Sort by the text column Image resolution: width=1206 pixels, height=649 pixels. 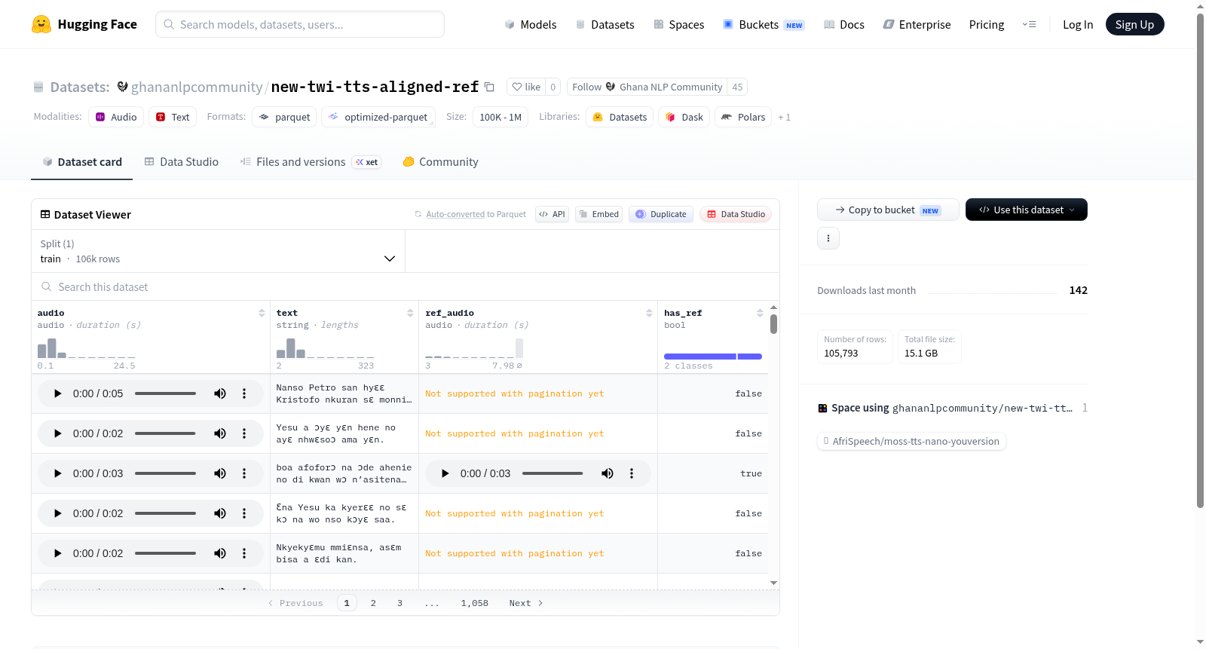point(410,313)
